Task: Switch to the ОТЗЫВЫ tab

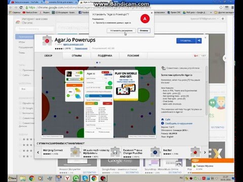Action: point(76,56)
